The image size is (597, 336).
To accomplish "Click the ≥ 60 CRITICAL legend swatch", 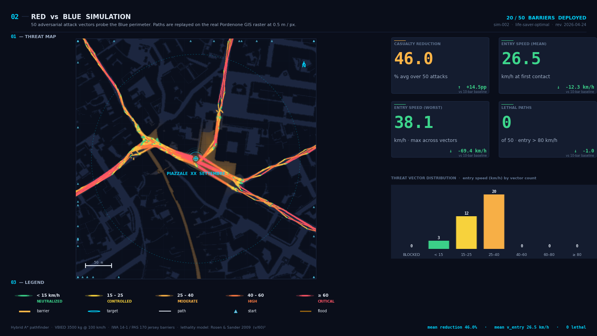I will point(305,296).
